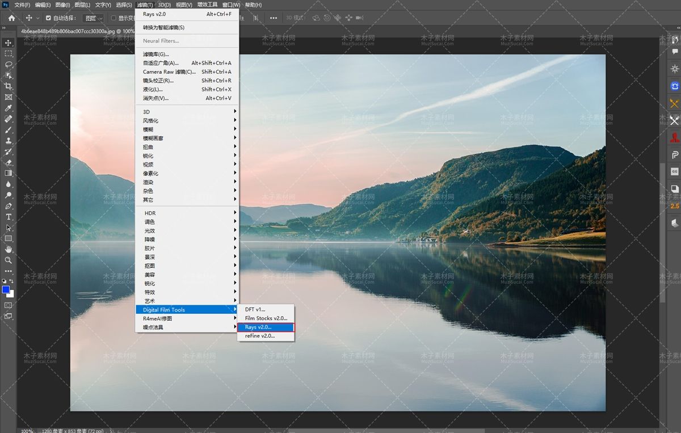Change screen mode icon in toolbox
The width and height of the screenshot is (681, 433).
(9, 316)
